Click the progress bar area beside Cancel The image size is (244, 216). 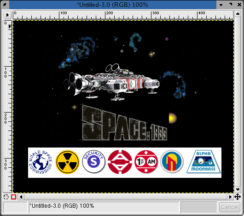pyautogui.click(x=199, y=207)
